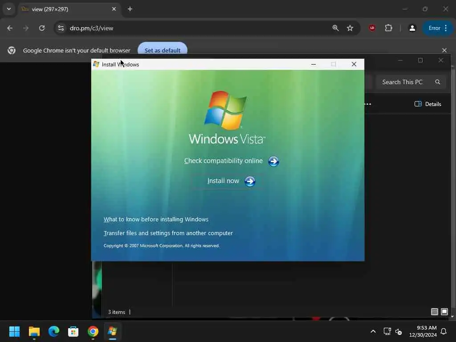Open What to know before installing Windows
This screenshot has width=456, height=342.
click(156, 219)
